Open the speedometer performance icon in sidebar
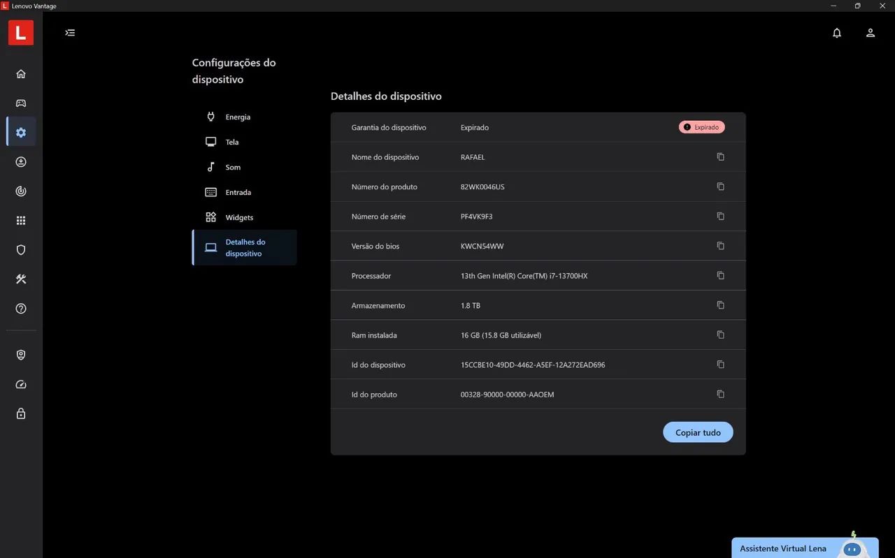 [x=21, y=385]
